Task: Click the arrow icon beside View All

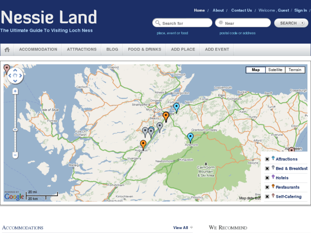Action: click(x=191, y=227)
